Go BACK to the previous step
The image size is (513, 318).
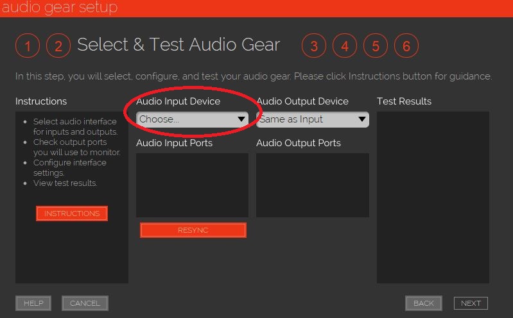point(424,303)
